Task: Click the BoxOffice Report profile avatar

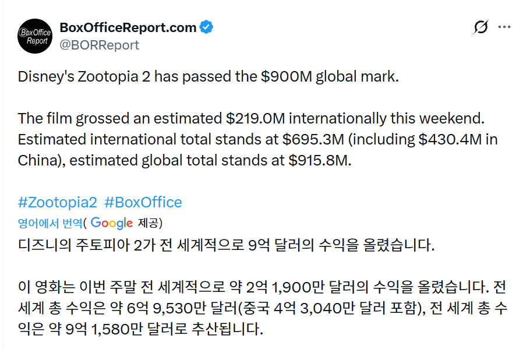Action: [x=36, y=36]
